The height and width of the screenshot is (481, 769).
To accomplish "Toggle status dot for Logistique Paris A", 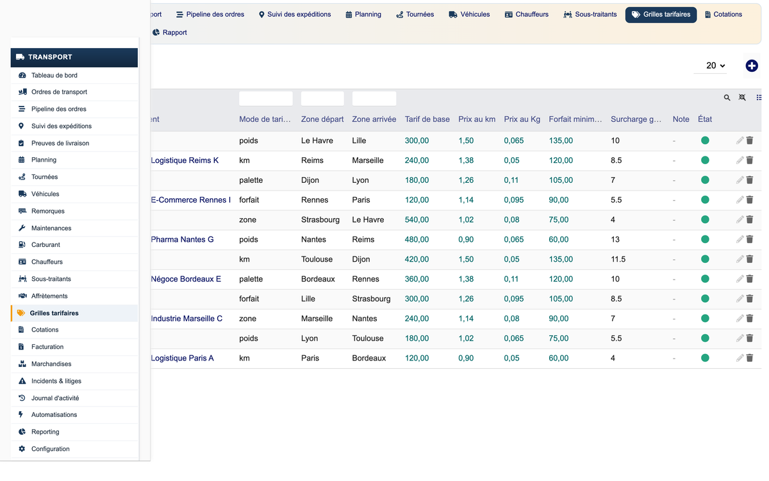I will (705, 358).
